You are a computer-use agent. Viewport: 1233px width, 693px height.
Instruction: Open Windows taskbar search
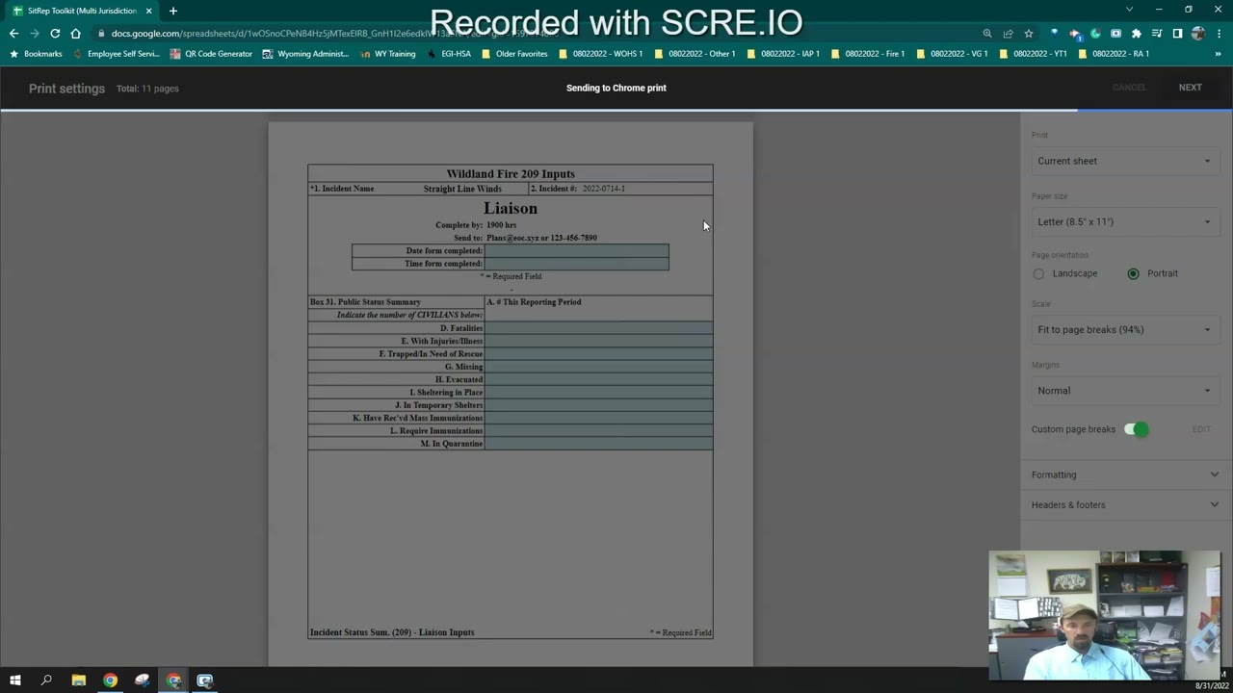[46, 680]
